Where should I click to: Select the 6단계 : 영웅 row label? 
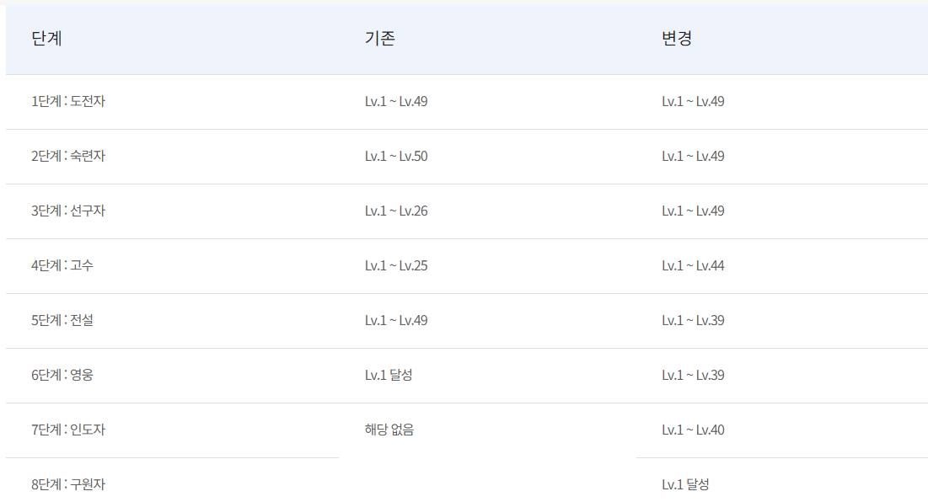62,375
